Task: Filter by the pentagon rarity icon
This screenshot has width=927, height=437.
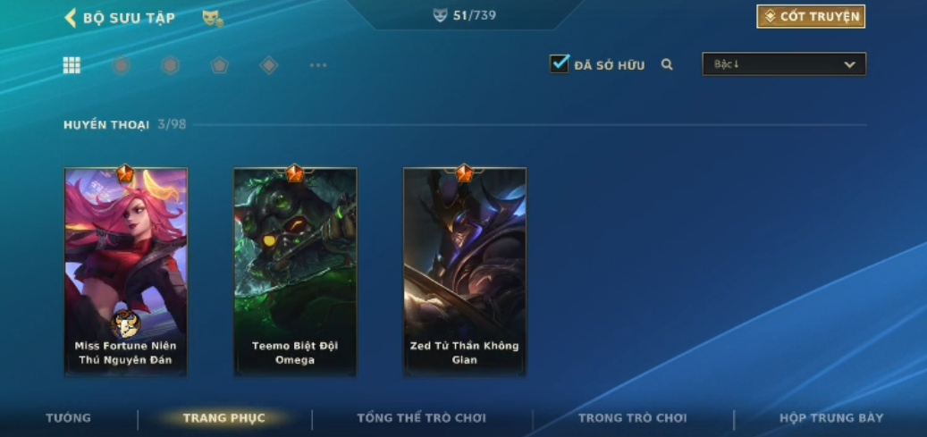Action: click(219, 65)
